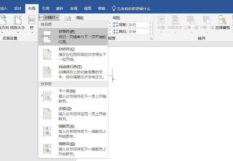
Task: Switch to the 引用 references tab
Action: pyautogui.click(x=45, y=9)
